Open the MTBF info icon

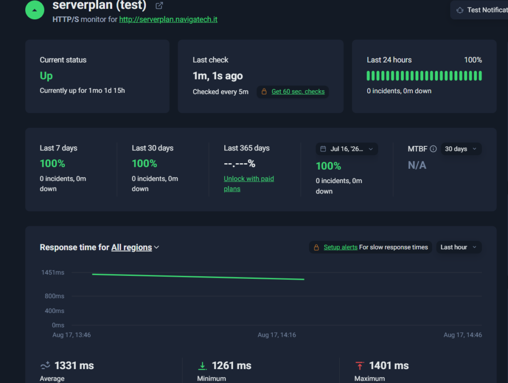(433, 149)
